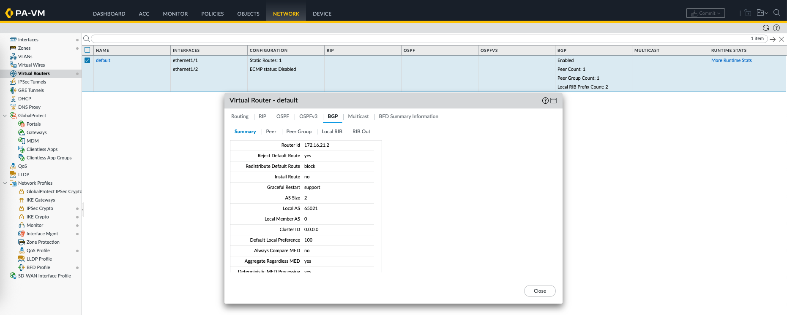Screen dimensions: 787x315
Task: Switch to the OSPF tab in dialog
Action: tap(282, 116)
